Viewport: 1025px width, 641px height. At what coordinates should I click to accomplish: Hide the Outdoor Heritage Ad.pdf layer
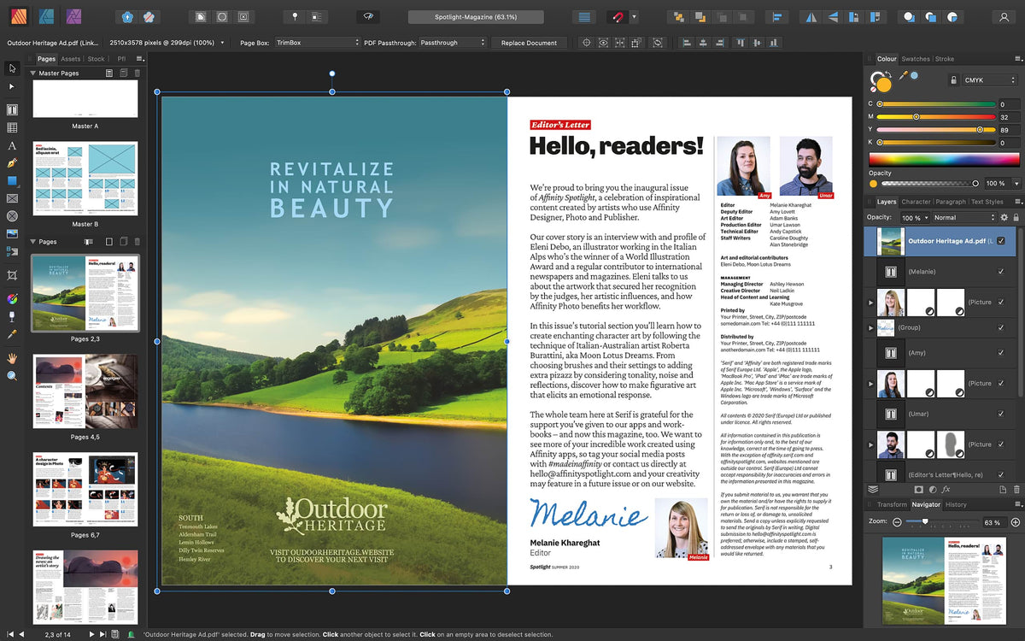(x=1001, y=242)
